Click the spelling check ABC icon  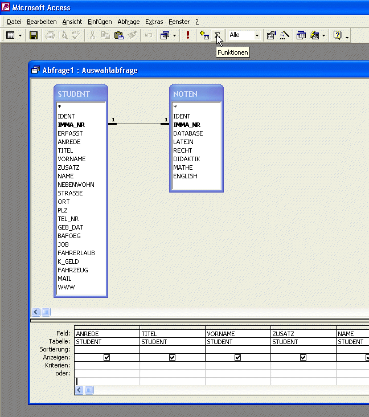point(76,35)
